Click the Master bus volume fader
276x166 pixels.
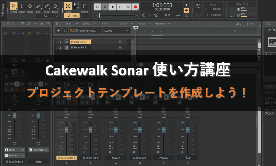tap(116, 130)
